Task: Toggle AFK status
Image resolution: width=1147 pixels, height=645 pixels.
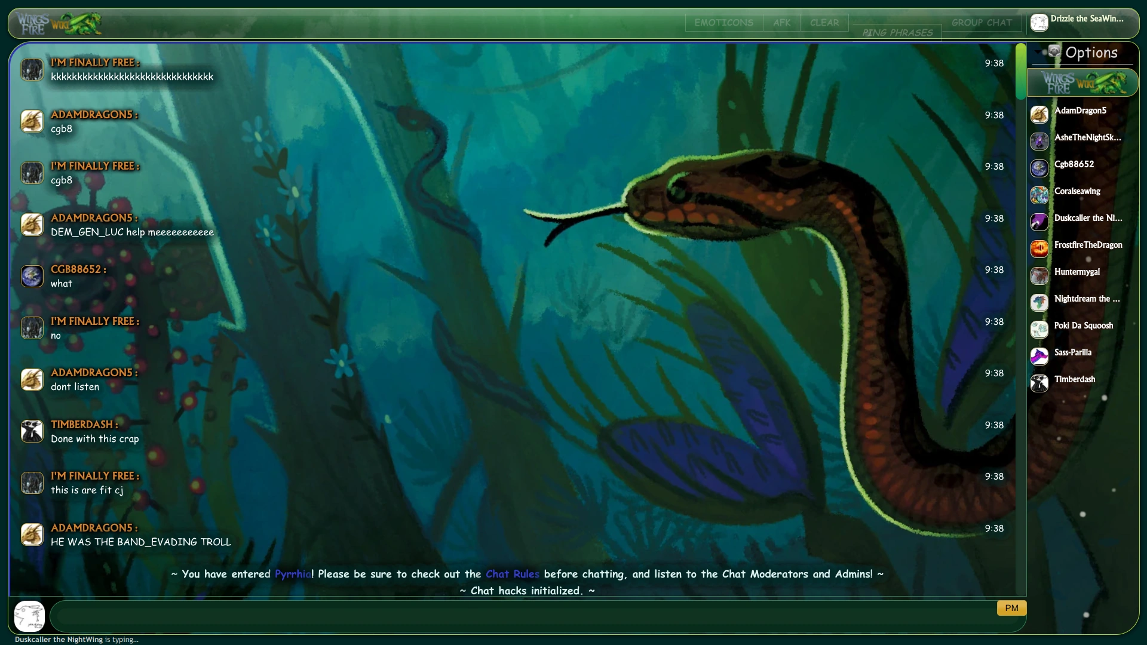Action: point(781,23)
